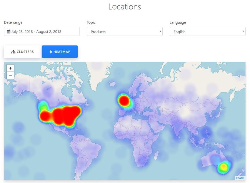Click the red hotspot on the US West Coast

[x=45, y=116]
